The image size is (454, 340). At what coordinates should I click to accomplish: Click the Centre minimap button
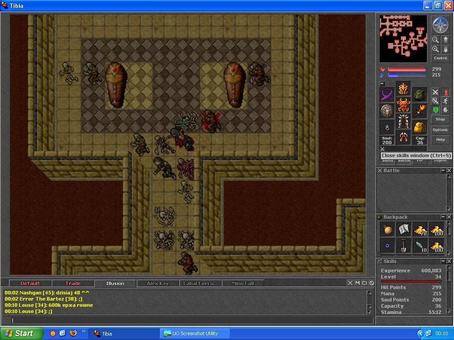(440, 58)
